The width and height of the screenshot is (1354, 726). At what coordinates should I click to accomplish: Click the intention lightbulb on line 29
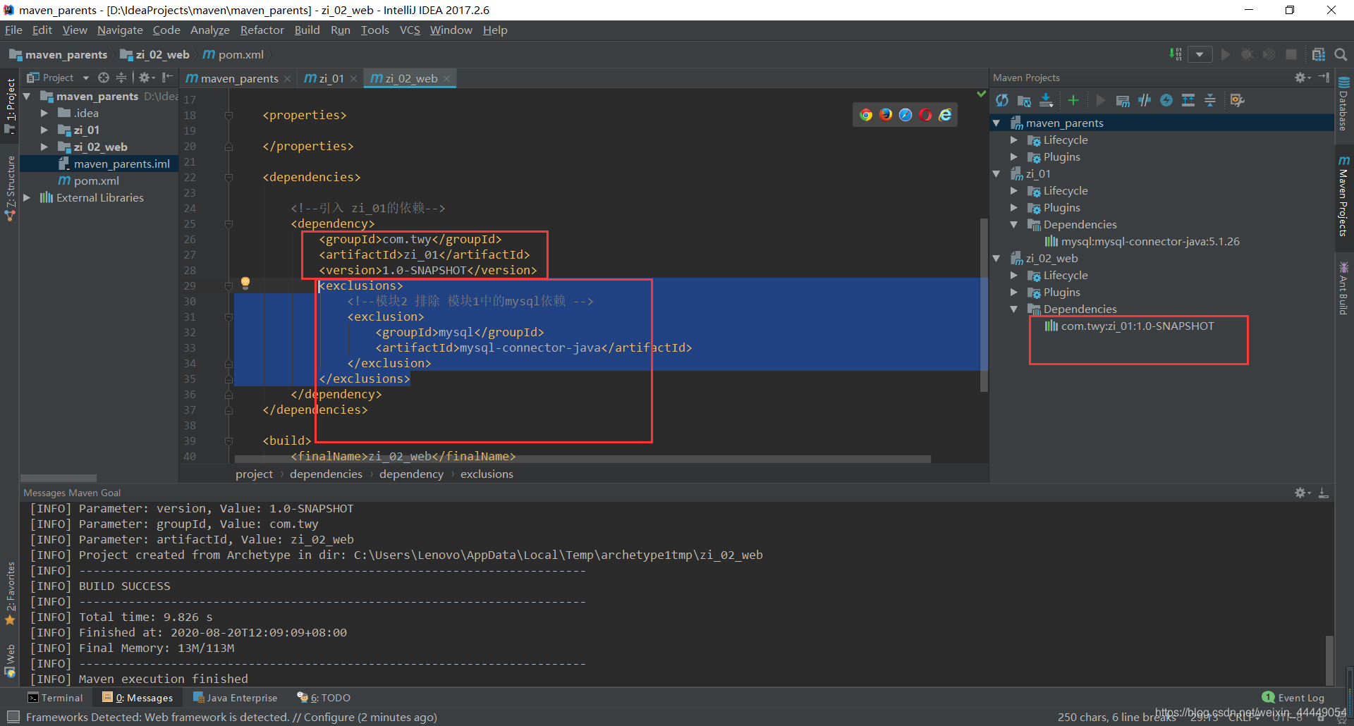click(245, 283)
